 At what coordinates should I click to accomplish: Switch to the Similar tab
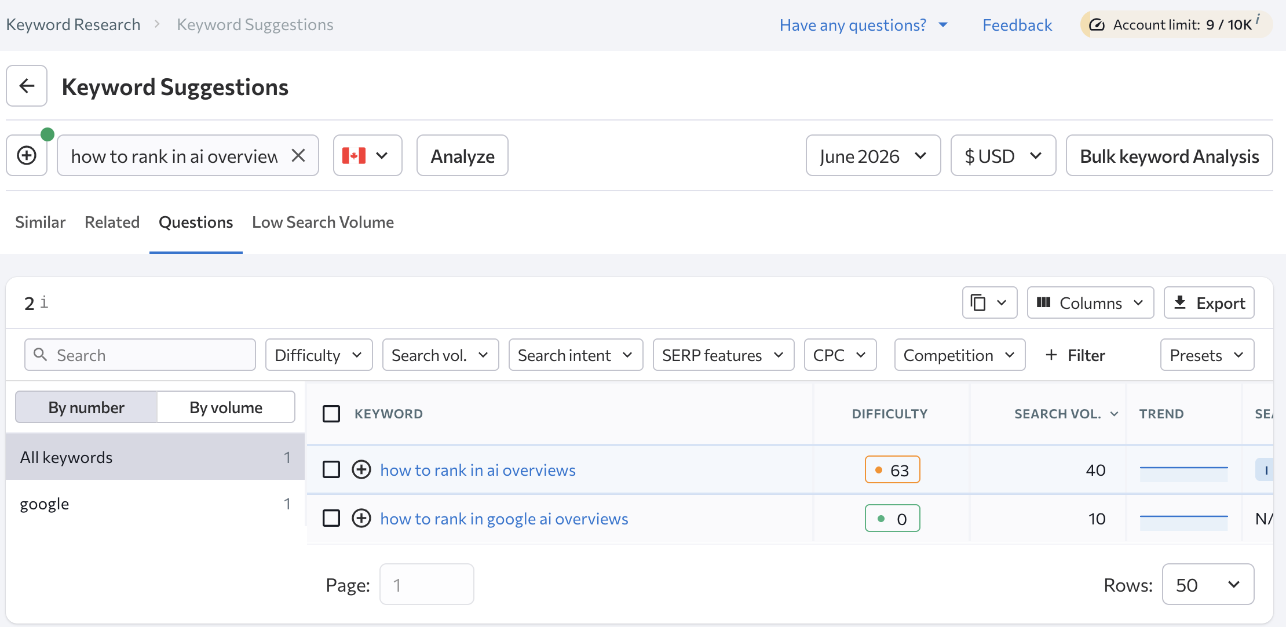click(41, 223)
